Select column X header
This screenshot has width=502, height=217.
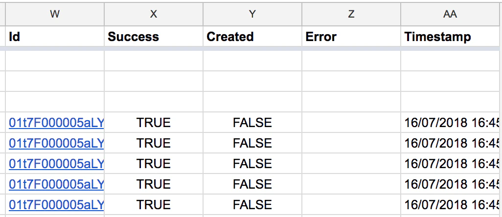tap(154, 14)
